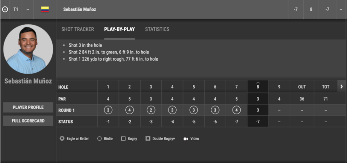The width and height of the screenshot is (347, 163).
Task: Collapse hole 8 using the caret above it
Action: 258,83
